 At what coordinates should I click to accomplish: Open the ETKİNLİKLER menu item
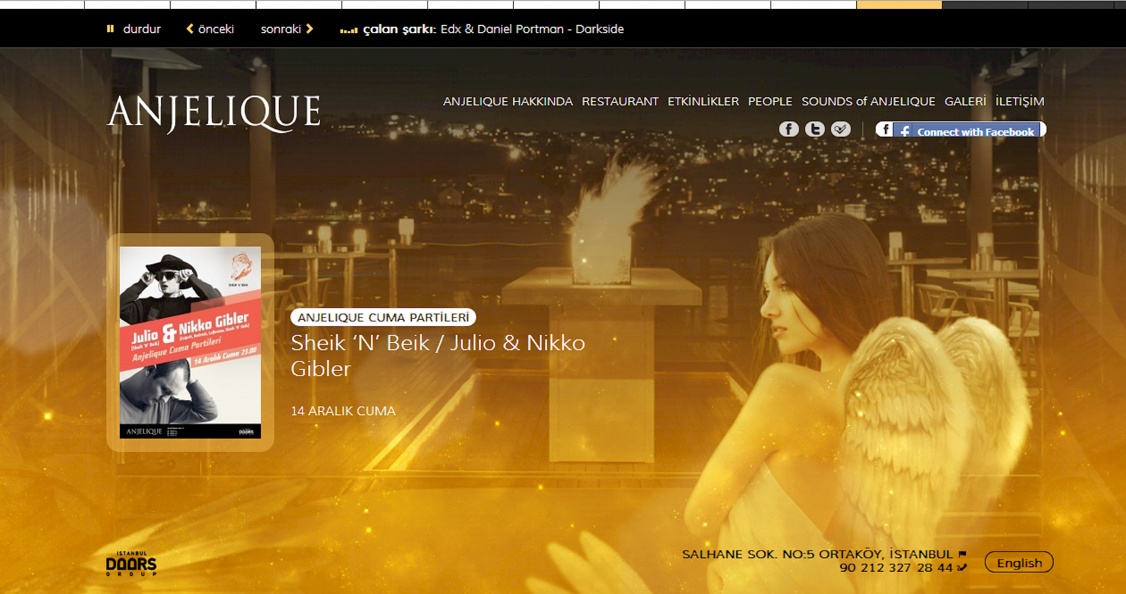coord(703,101)
